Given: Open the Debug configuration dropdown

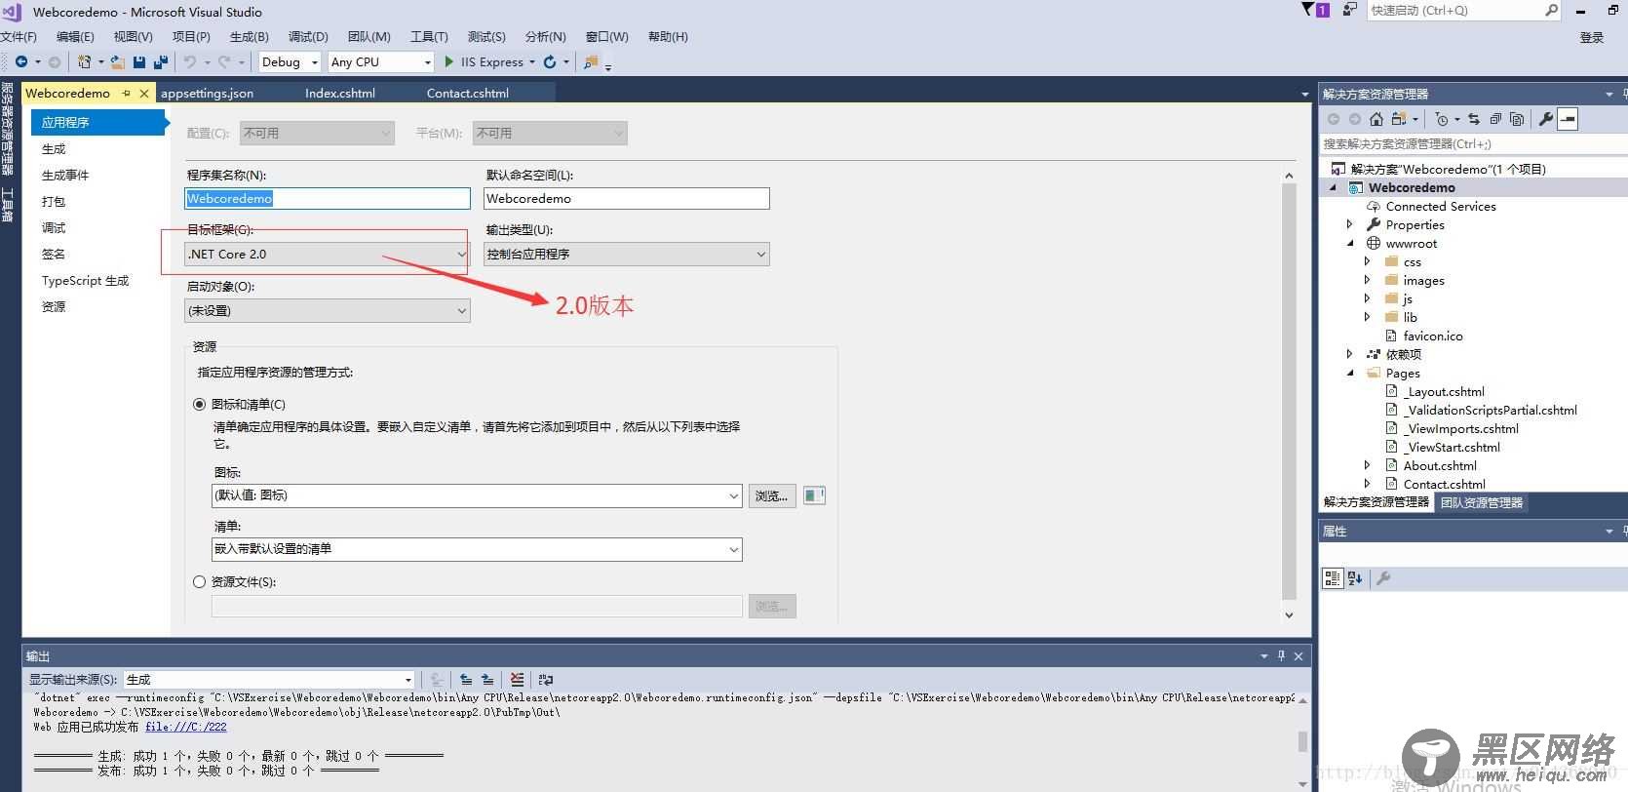Looking at the screenshot, I should click(x=290, y=61).
